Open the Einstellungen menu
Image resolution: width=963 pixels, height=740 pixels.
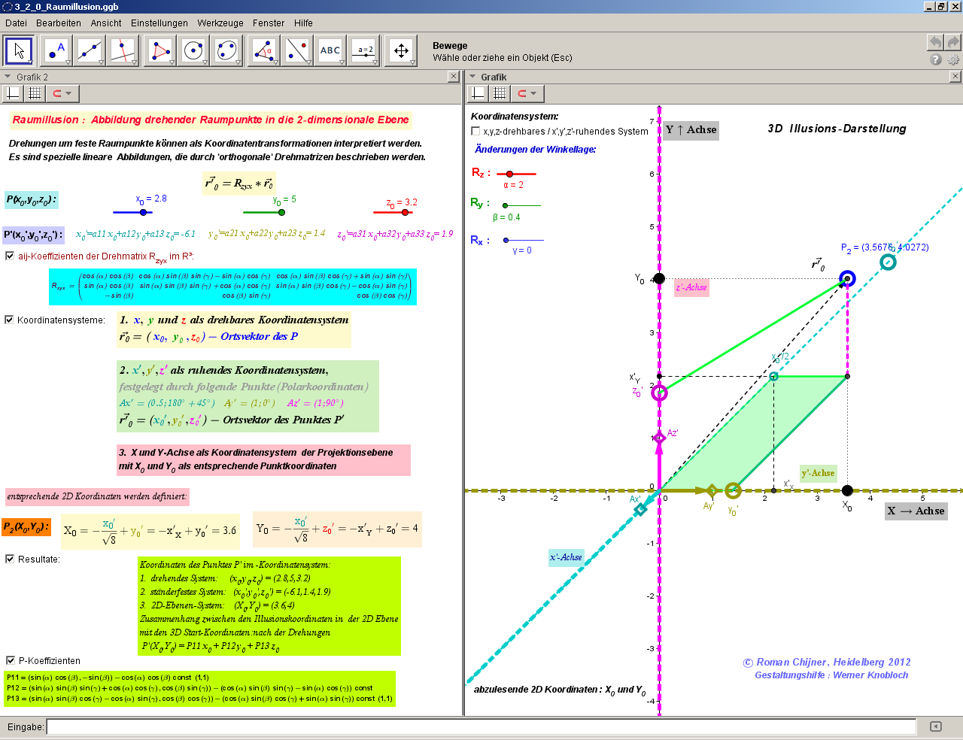pos(159,23)
